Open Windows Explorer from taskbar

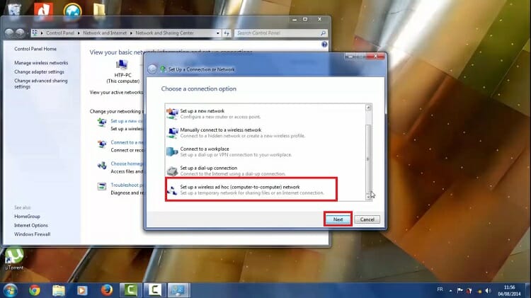[x=59, y=290]
